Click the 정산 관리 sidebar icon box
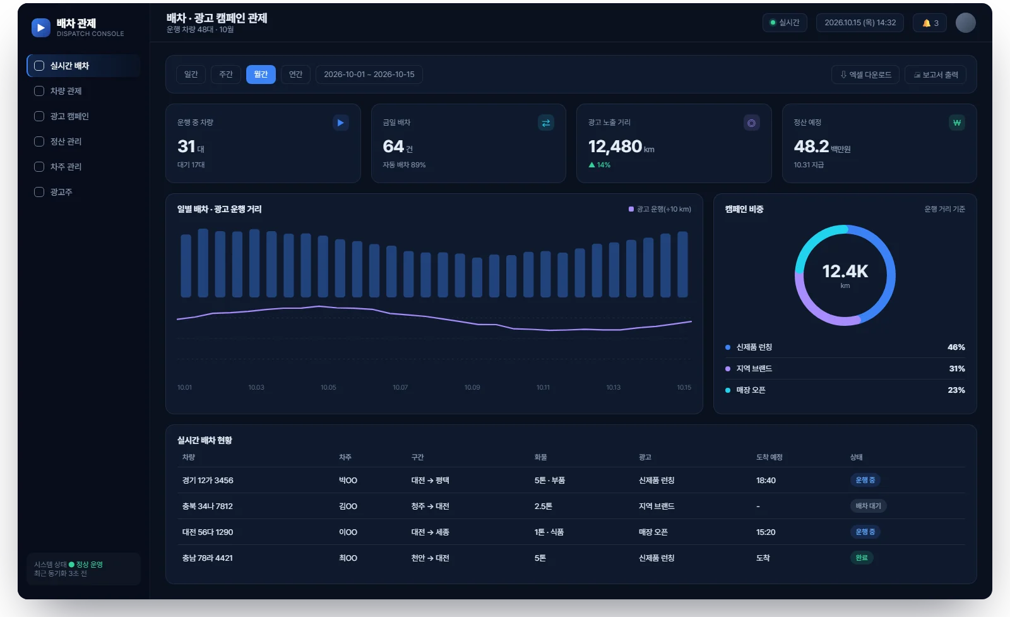1010x617 pixels. coord(39,141)
